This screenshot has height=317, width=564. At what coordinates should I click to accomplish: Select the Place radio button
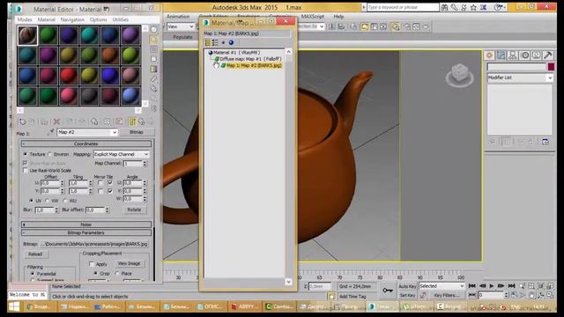117,273
